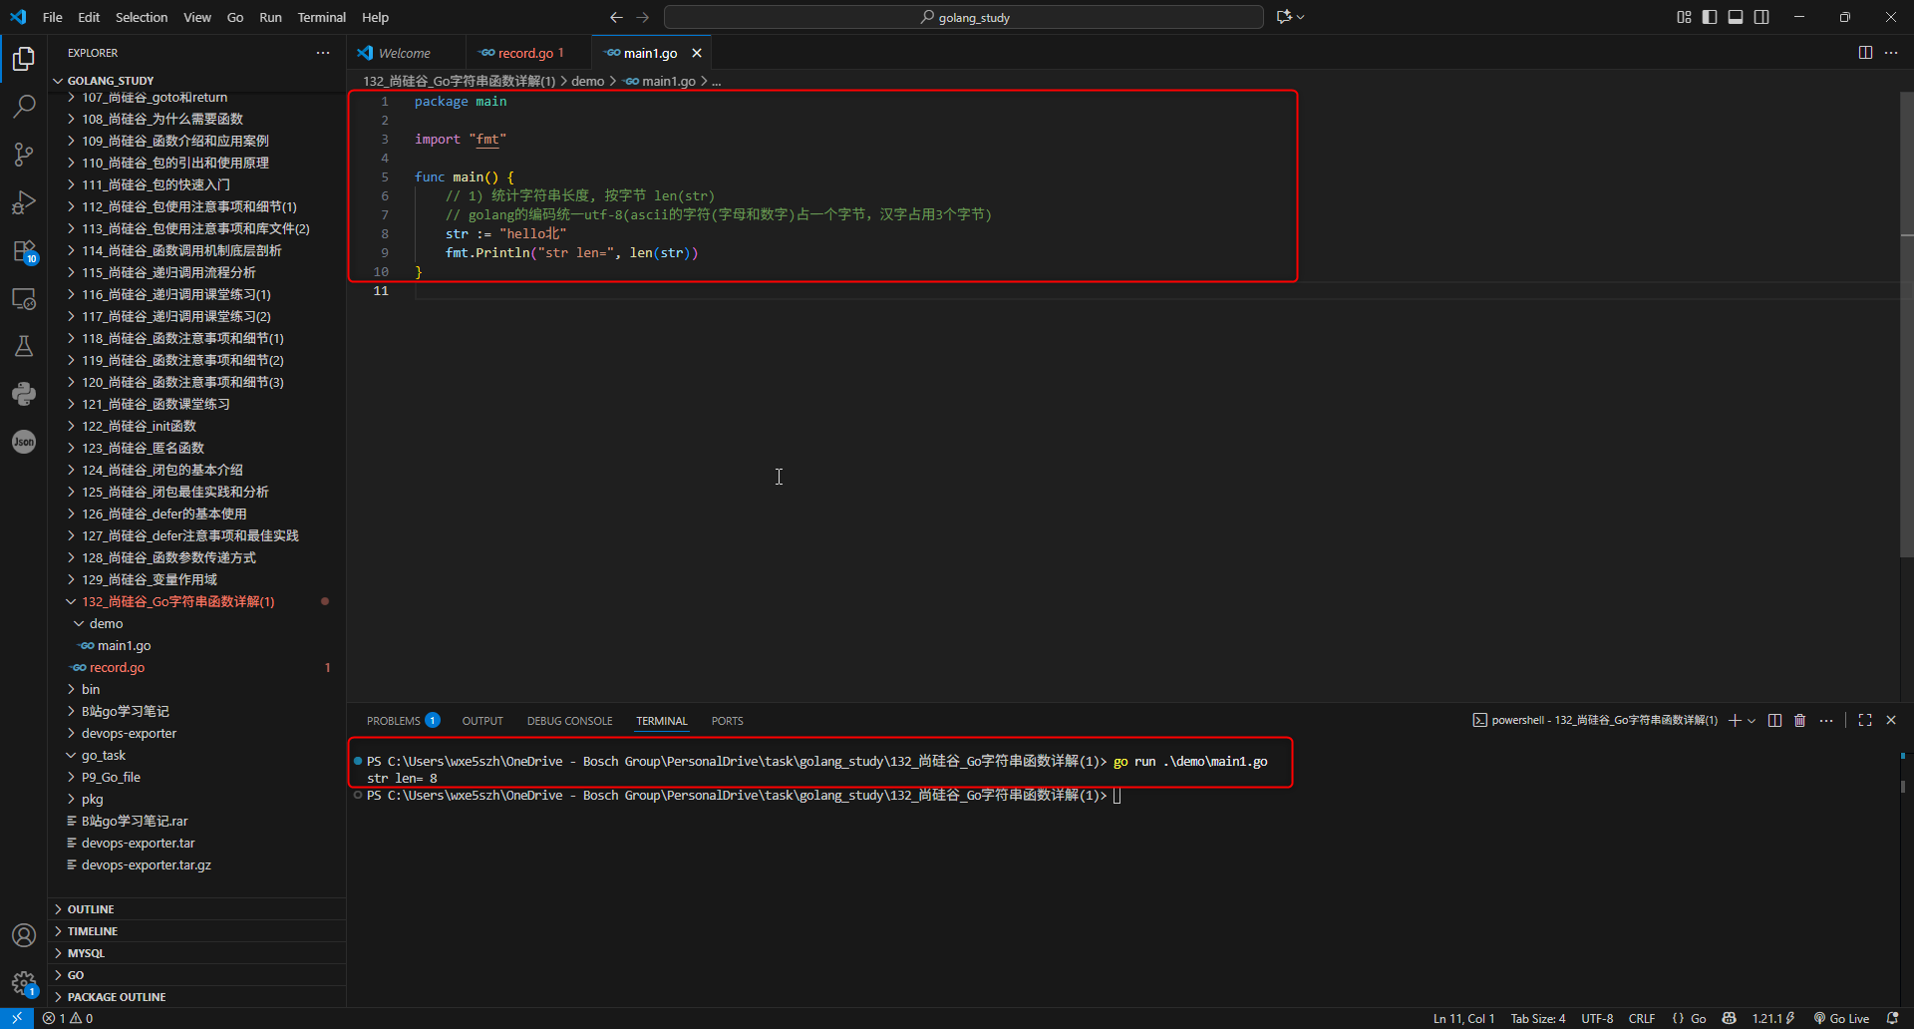Click the editor vertical scrollbar
Viewport: 1914px width, 1029px height.
coord(1907,324)
